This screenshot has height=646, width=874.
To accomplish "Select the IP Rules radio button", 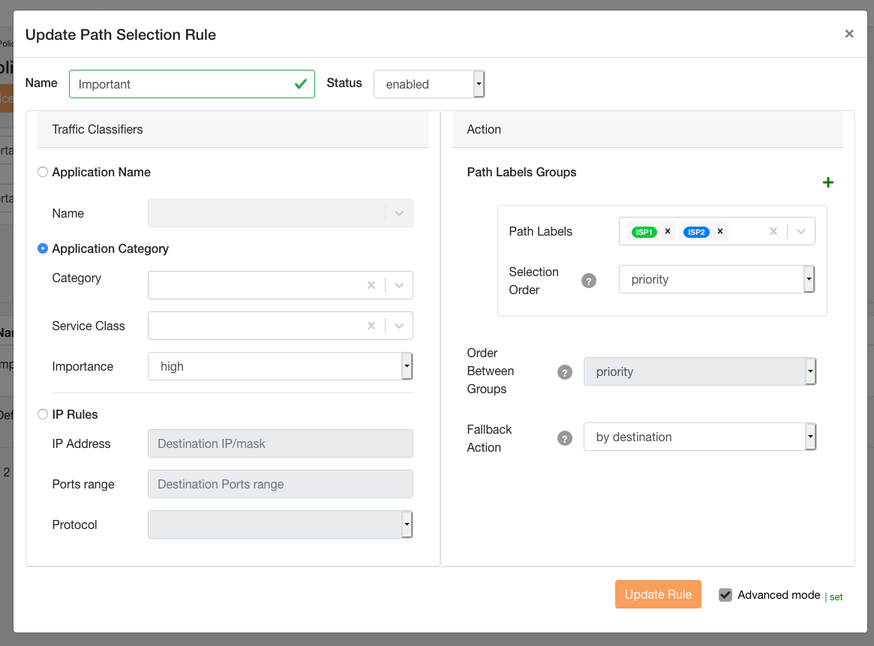I will [x=43, y=414].
